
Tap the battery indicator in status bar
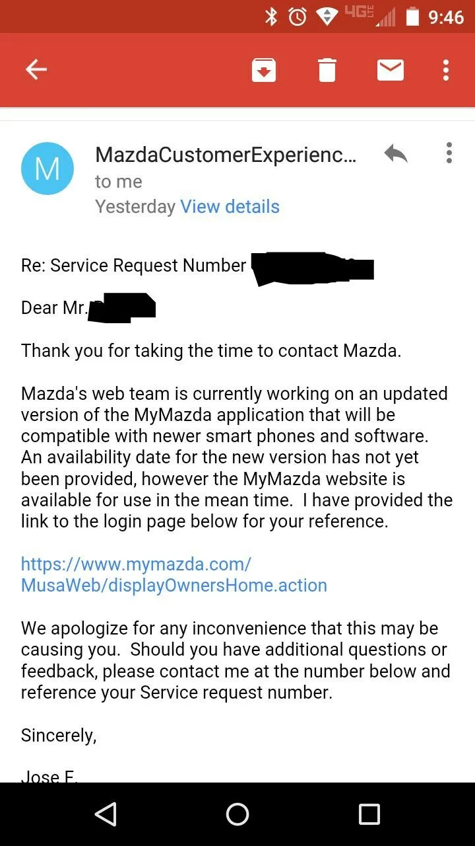pyautogui.click(x=412, y=17)
